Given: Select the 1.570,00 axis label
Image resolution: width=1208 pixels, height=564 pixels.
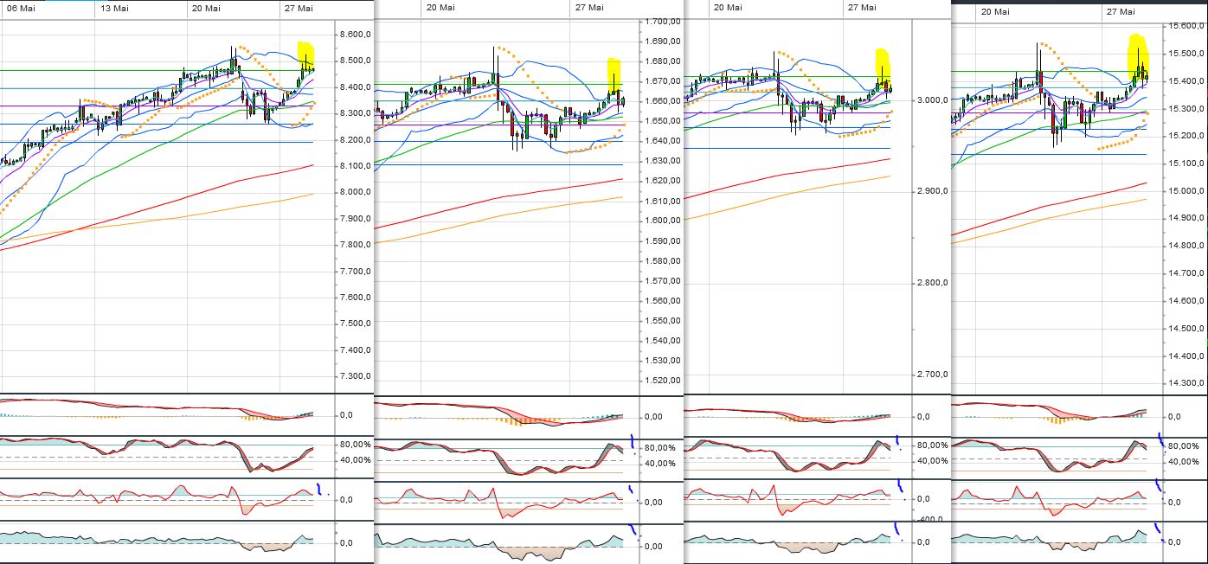Looking at the screenshot, I should (x=663, y=281).
